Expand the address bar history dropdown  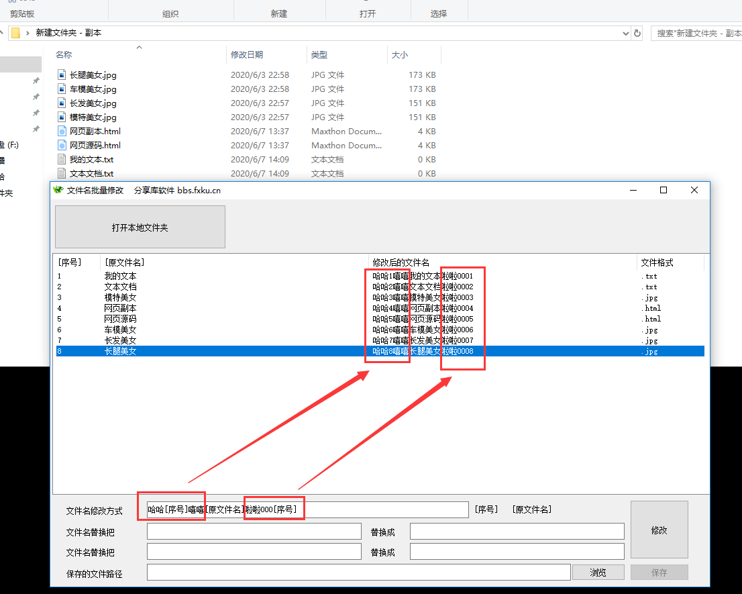[x=626, y=33]
